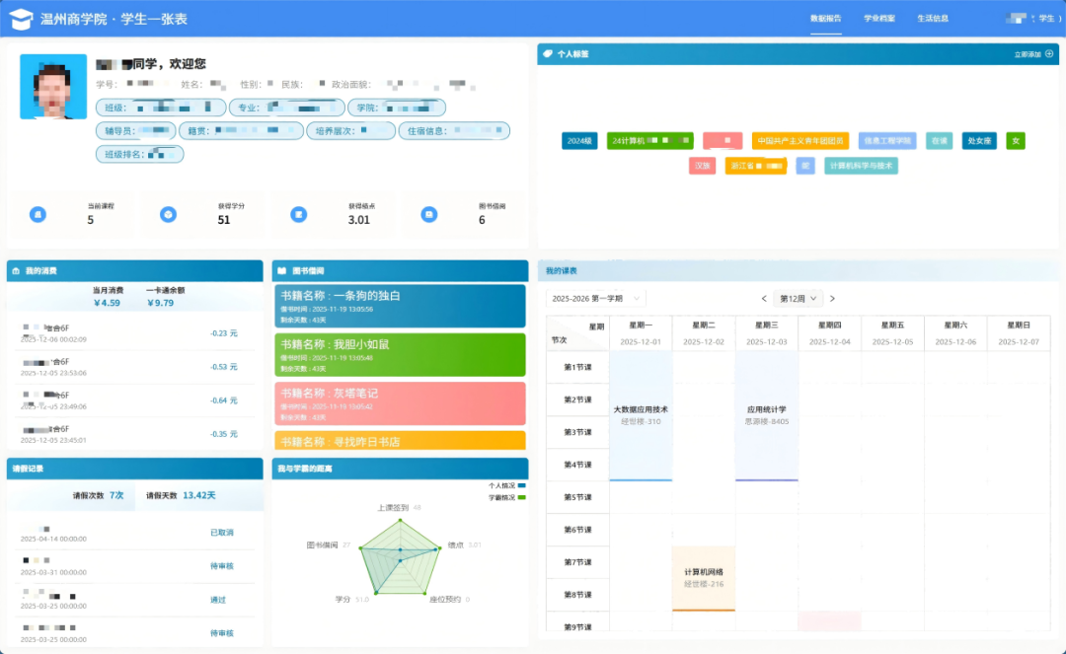Click the 辅导员 info pill

(136, 130)
